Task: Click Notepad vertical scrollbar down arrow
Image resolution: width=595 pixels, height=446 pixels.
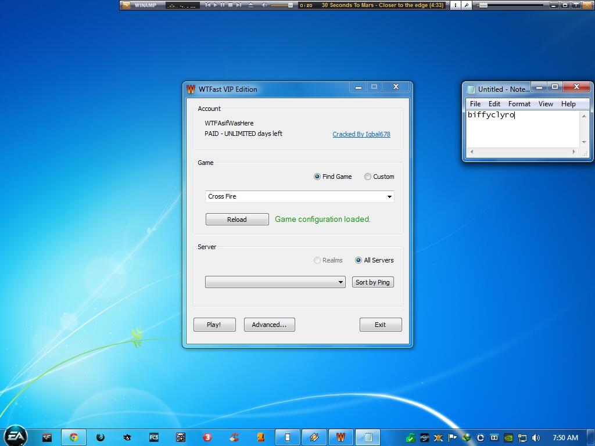Action: (584, 142)
